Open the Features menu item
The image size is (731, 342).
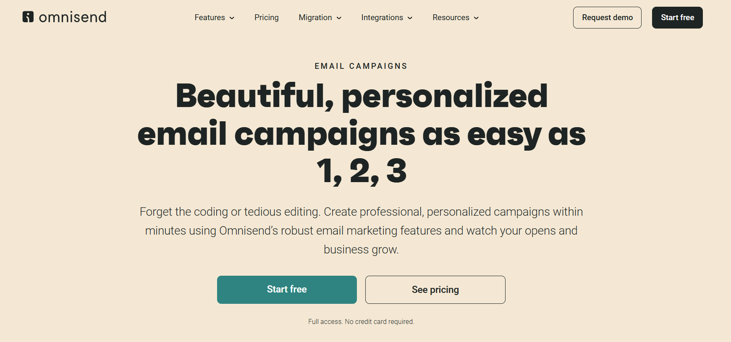209,18
